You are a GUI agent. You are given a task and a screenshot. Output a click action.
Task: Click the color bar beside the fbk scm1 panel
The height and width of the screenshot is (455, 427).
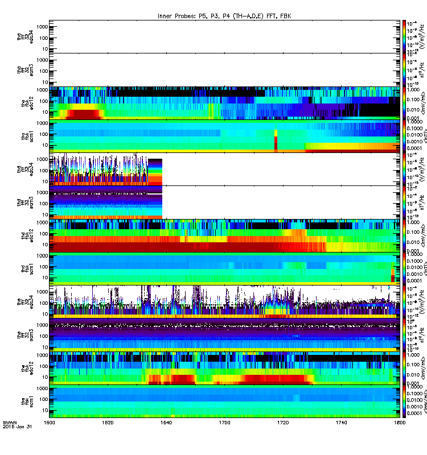[x=404, y=402]
